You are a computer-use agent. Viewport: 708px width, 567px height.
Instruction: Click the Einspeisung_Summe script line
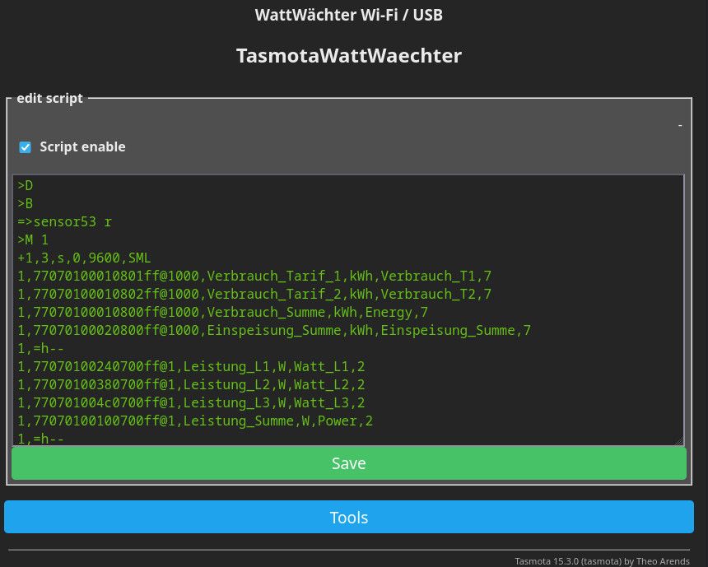tap(274, 330)
